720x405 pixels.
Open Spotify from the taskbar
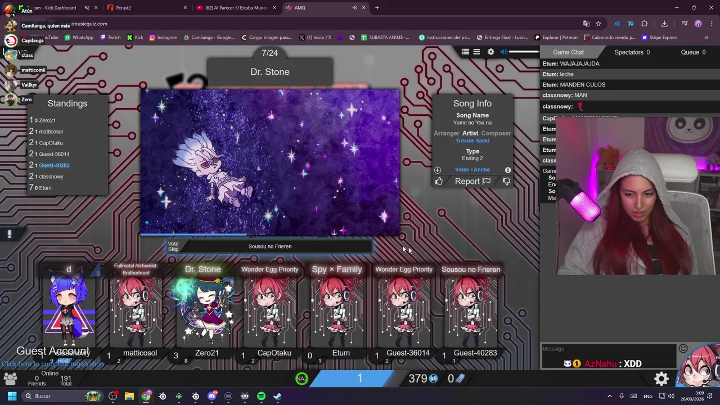tap(261, 396)
